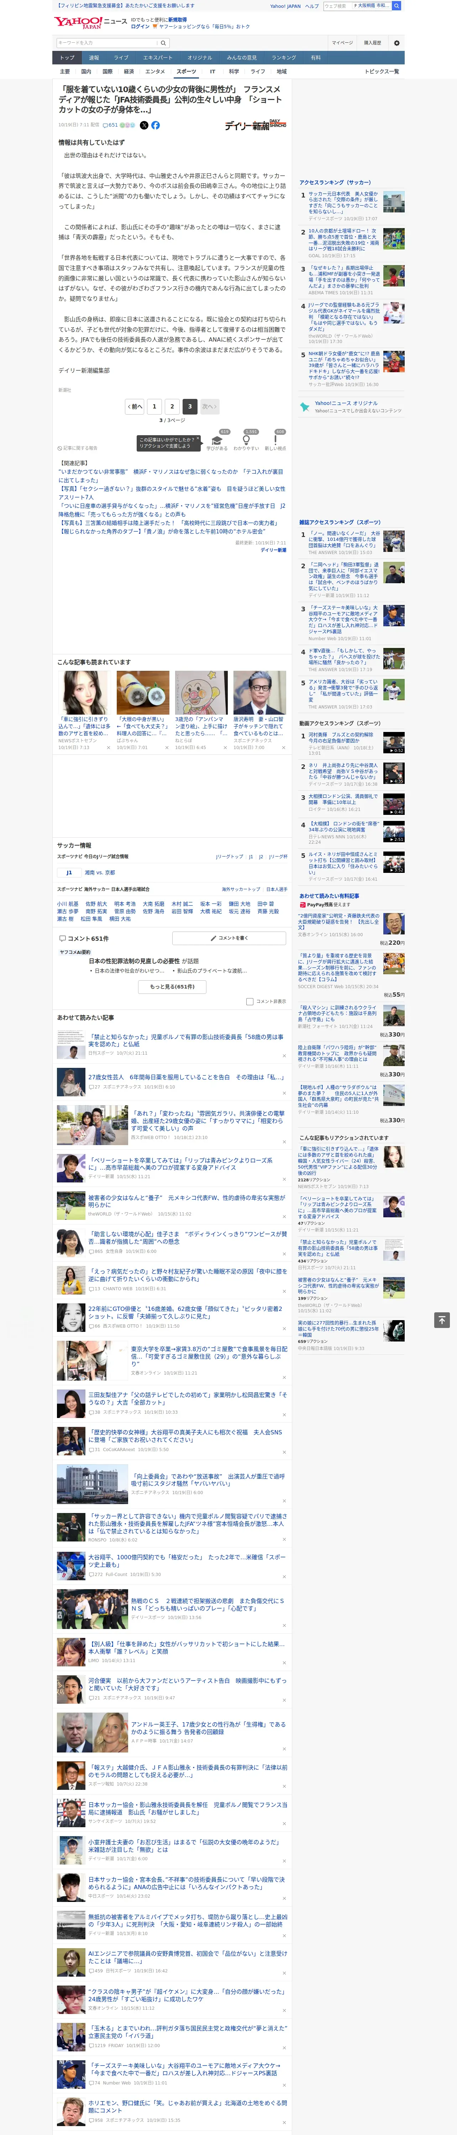457x2135 pixels.
Task: Click the ヘルプ link in header
Action: 312,6
